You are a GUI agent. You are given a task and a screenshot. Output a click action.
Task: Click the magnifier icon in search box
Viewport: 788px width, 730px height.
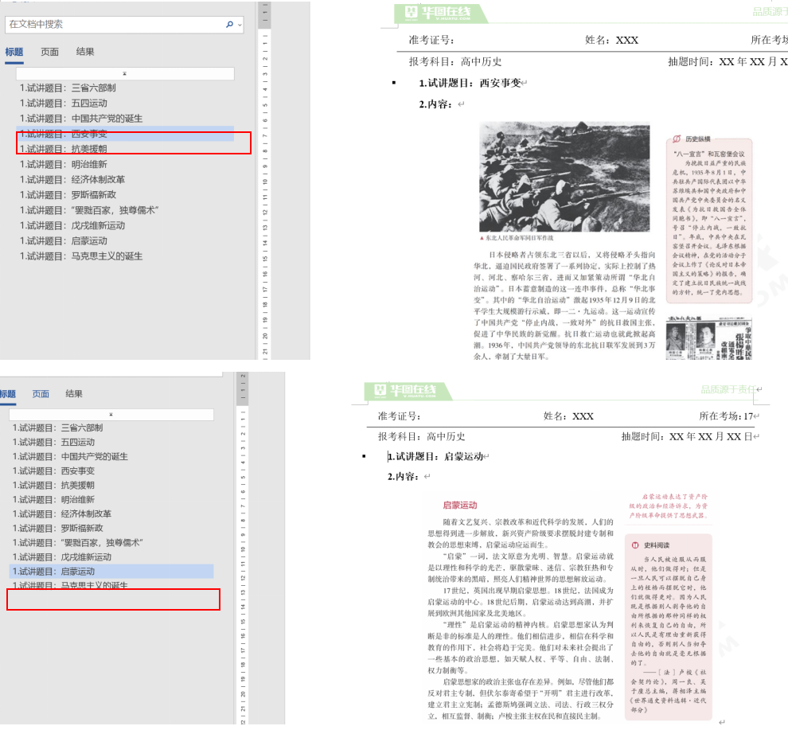pyautogui.click(x=229, y=25)
